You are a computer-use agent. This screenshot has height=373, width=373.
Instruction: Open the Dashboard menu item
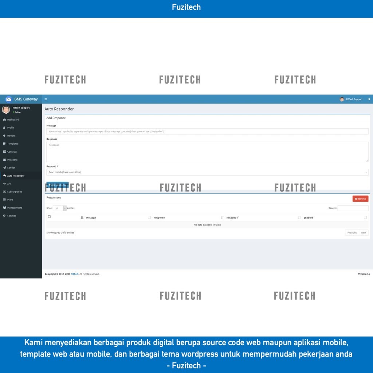(21, 119)
